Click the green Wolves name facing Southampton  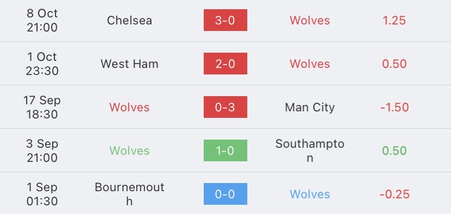click(130, 150)
